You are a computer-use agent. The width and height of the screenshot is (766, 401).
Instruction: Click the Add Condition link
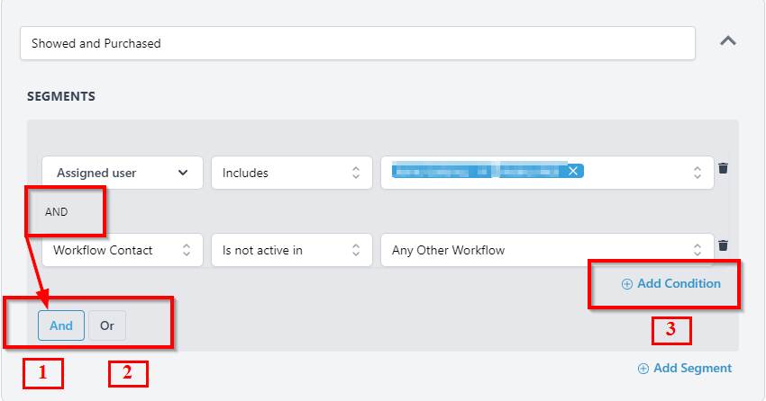coord(679,284)
